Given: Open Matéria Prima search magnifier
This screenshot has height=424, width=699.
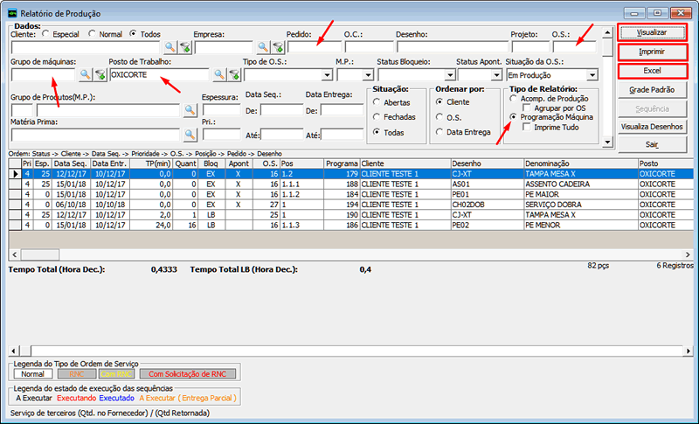Looking at the screenshot, I should [x=190, y=135].
